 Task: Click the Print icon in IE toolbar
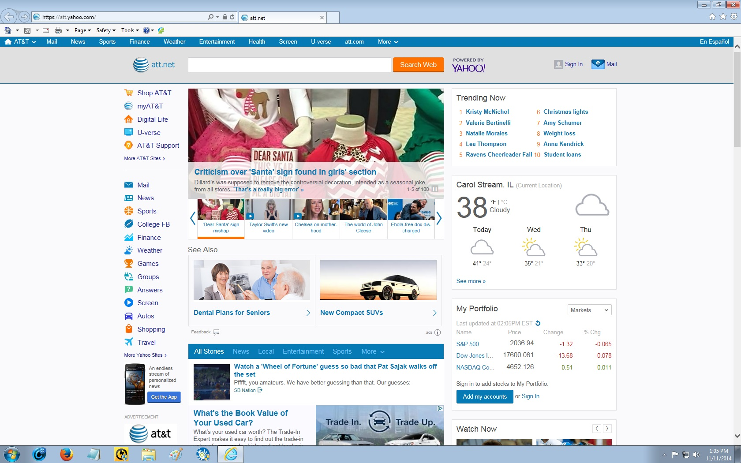(58, 30)
